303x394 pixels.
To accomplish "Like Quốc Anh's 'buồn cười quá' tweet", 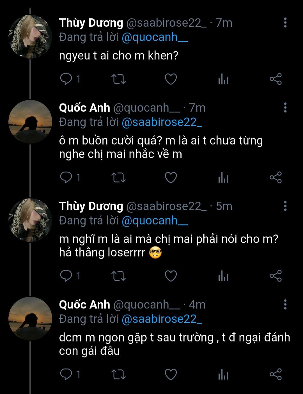I will point(171,178).
